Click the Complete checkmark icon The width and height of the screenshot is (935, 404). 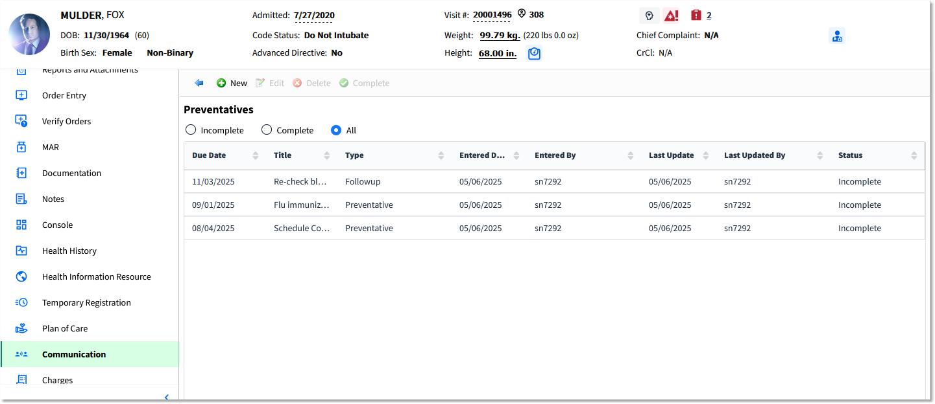click(x=344, y=83)
